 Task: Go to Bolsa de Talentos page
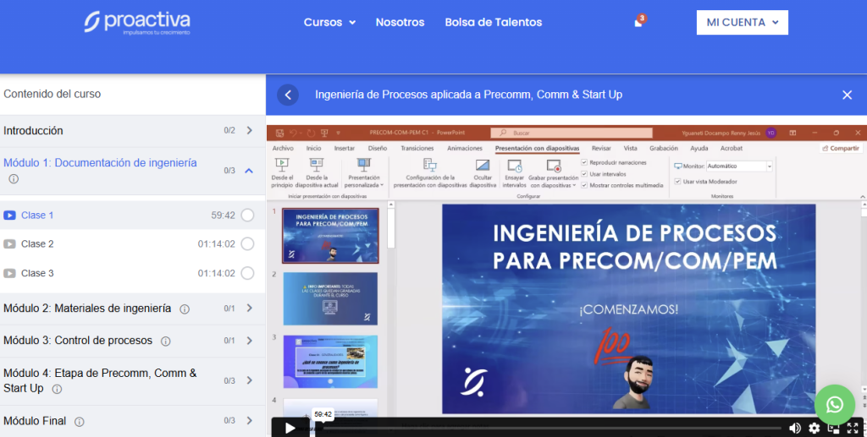click(492, 23)
